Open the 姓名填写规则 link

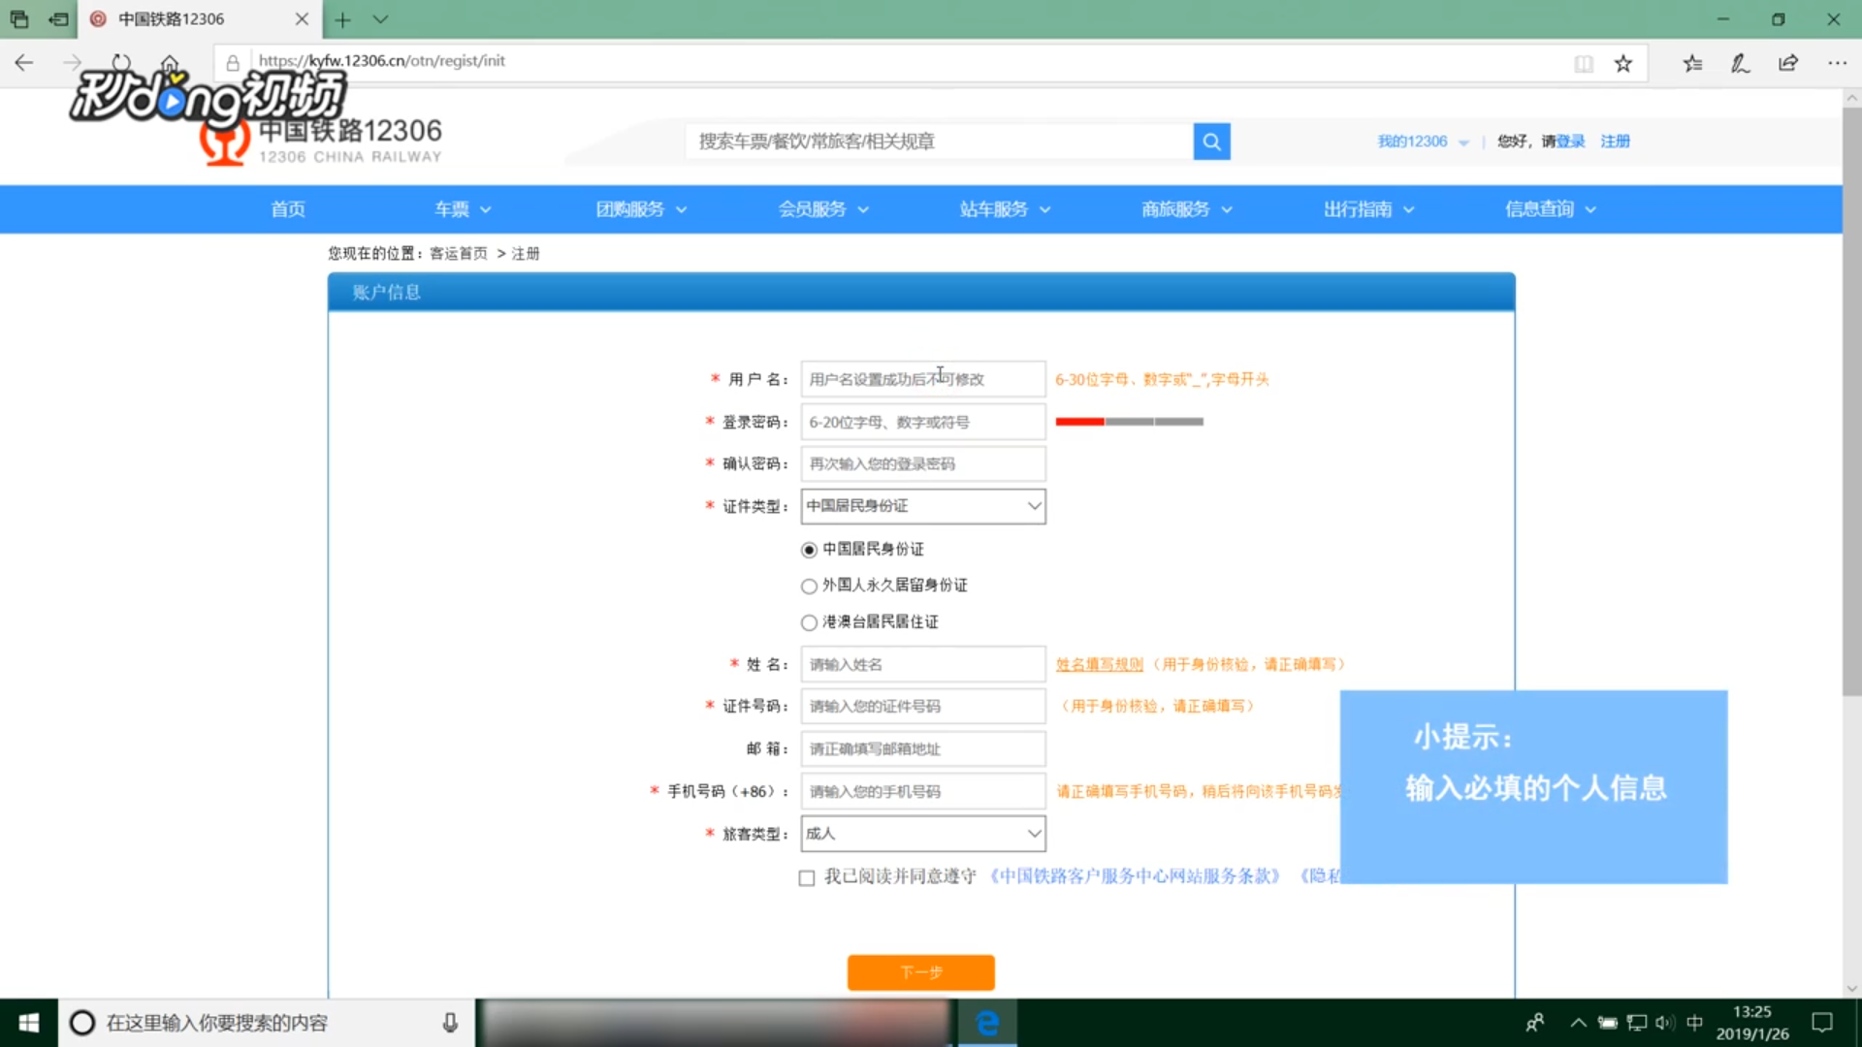1099,665
